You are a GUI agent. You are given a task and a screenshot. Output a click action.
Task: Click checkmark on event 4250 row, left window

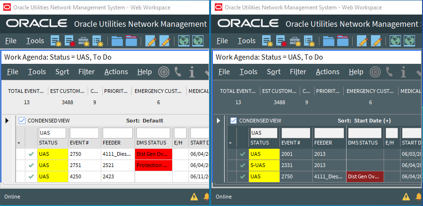[x=31, y=176]
